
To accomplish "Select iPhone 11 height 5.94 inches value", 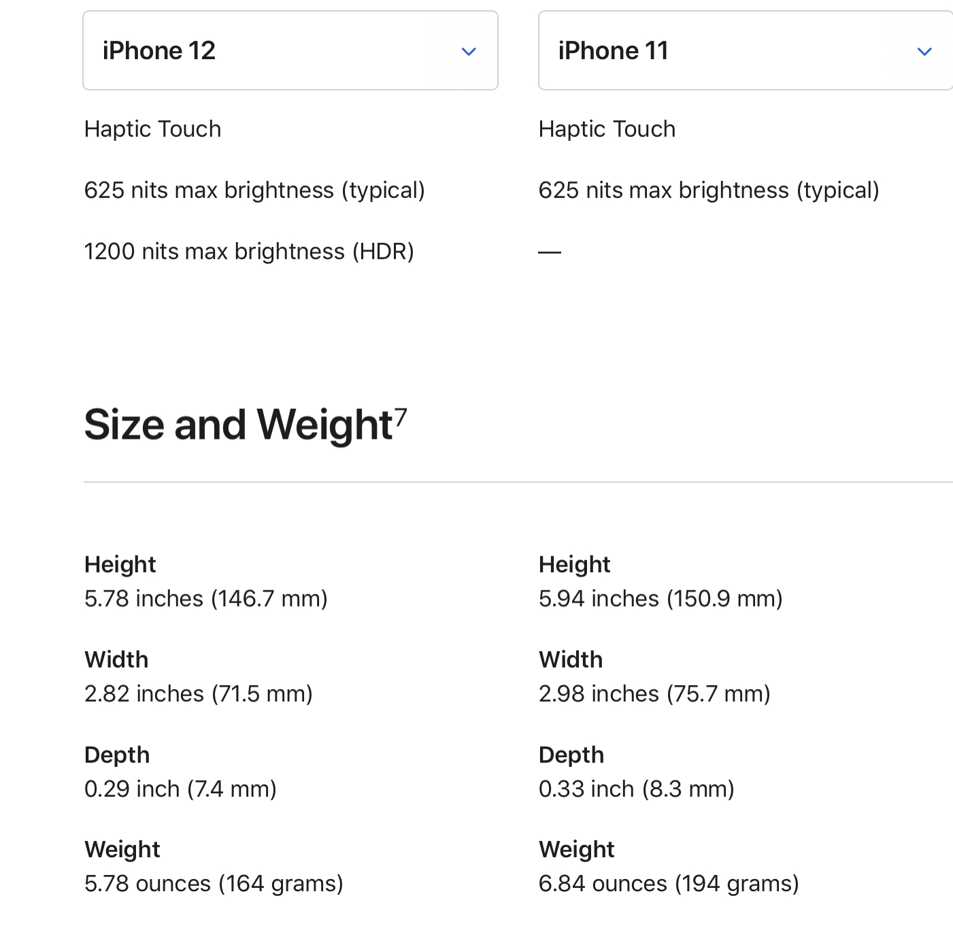I will 661,599.
